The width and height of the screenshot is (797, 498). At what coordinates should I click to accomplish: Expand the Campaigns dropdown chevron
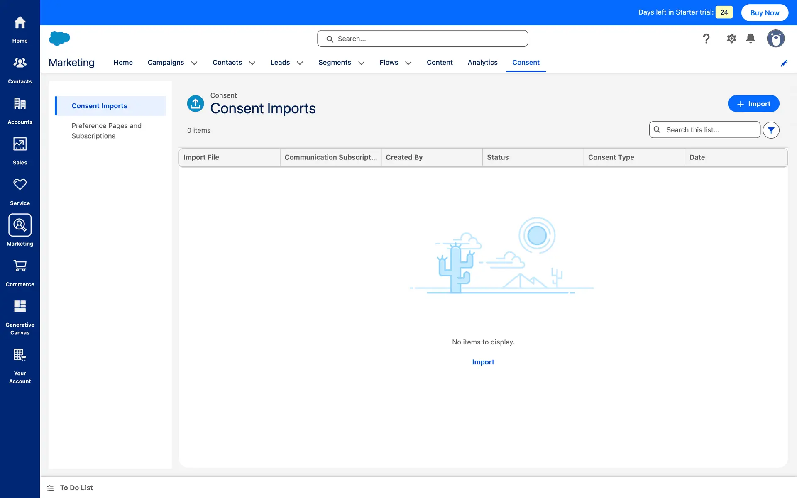click(194, 63)
